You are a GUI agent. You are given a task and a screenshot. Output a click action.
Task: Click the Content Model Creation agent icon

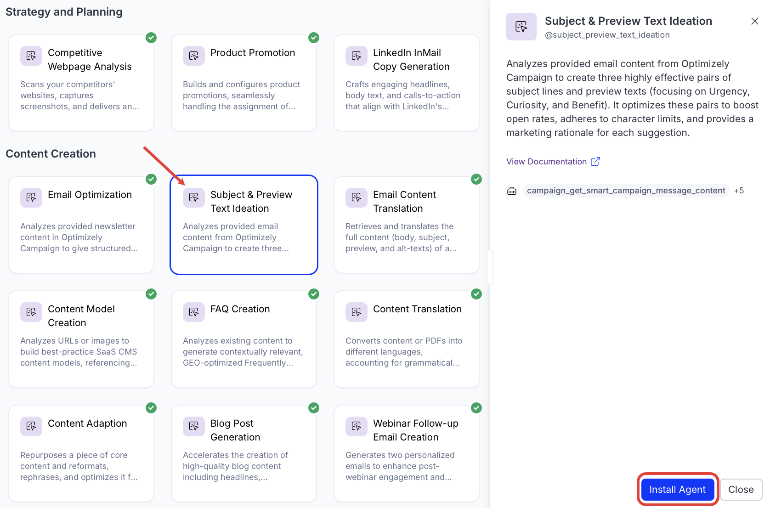click(x=31, y=312)
